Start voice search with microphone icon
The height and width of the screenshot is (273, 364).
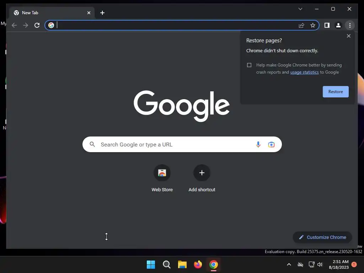[x=258, y=144]
